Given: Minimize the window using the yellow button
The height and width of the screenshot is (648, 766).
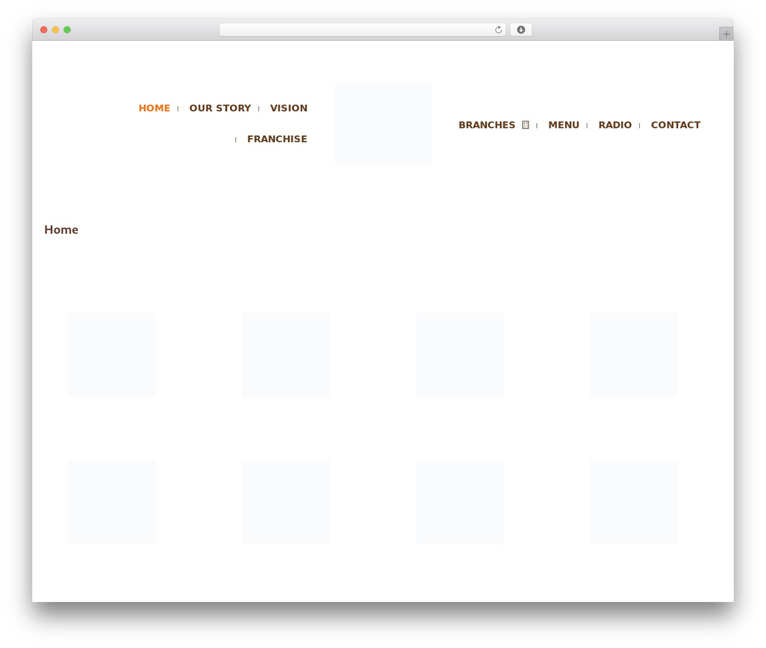Looking at the screenshot, I should (x=56, y=30).
